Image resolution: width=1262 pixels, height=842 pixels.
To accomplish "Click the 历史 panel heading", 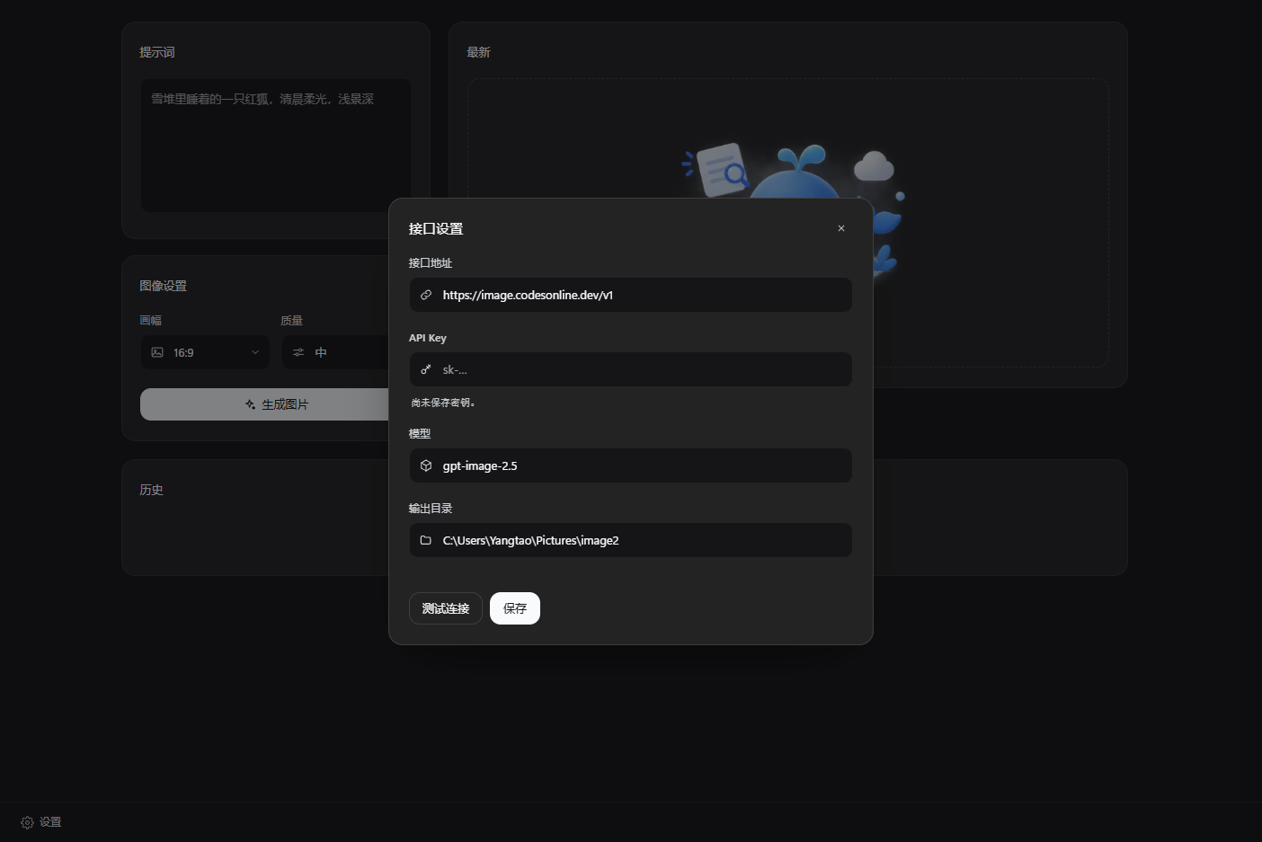I will 151,490.
